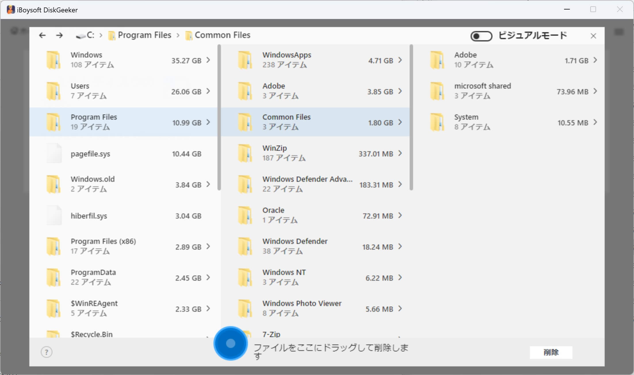Expand the WinZip chevron
Image resolution: width=634 pixels, height=375 pixels.
coord(400,153)
